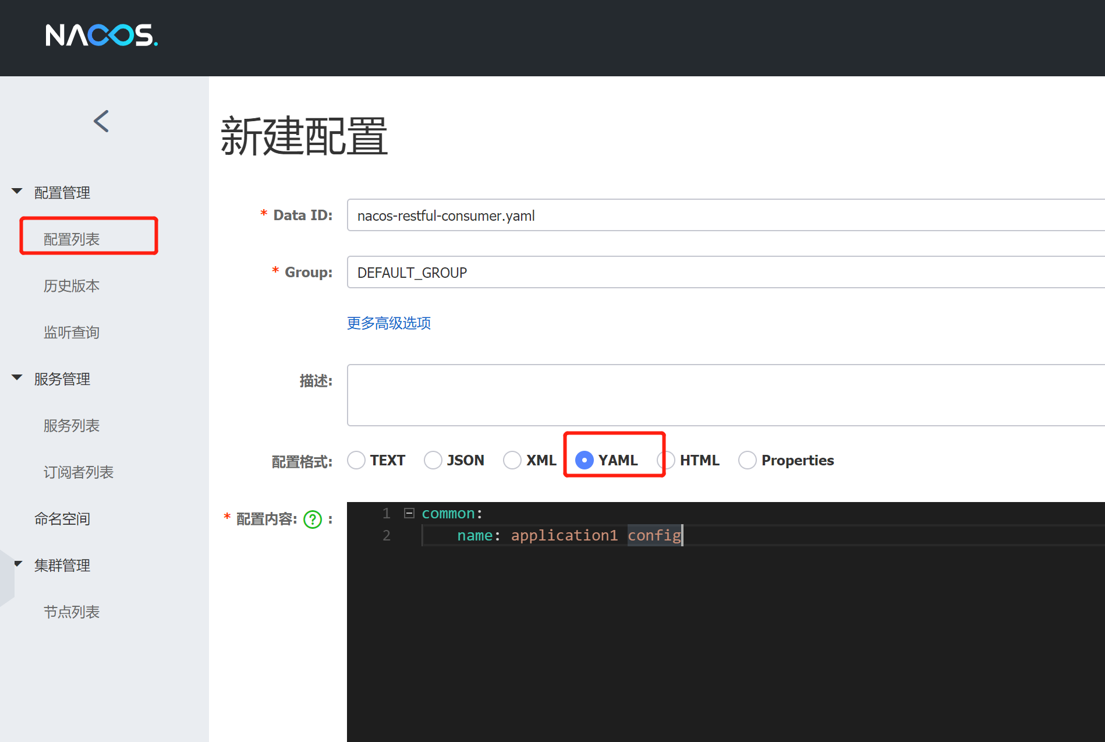Select the HTML format radio button
Screen dimensions: 1105x742
666,460
